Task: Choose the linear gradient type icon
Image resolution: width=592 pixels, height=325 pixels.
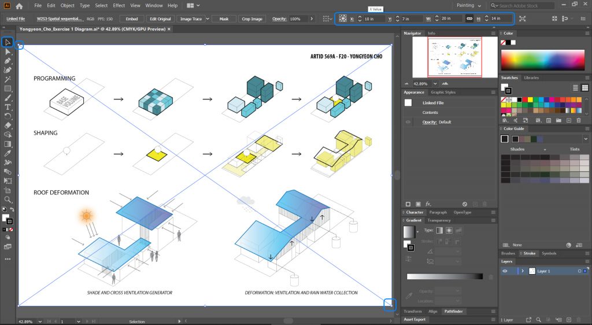Action: [439, 230]
